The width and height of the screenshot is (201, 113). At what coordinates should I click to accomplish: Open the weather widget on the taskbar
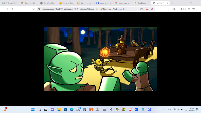click(x=5, y=109)
